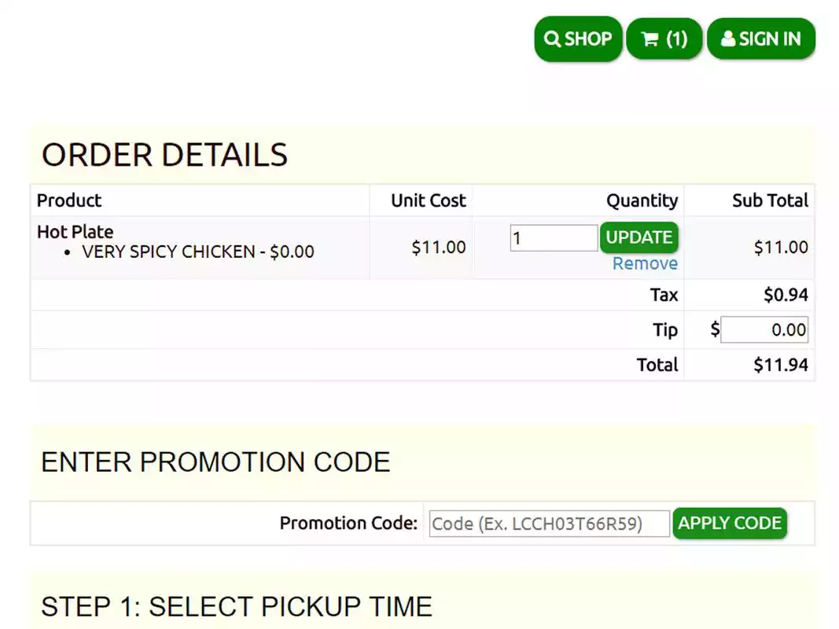
Task: Click the ENTER PROMOTION CODE heading
Action: click(215, 462)
